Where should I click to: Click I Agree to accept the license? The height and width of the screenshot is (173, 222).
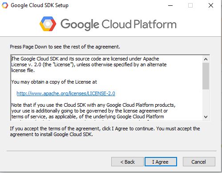click(161, 162)
